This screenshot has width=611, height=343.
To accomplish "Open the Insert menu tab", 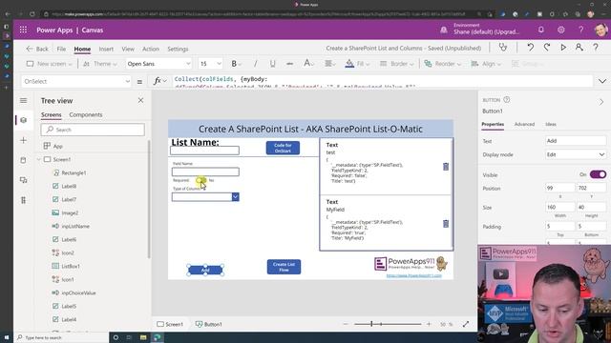I will (x=106, y=49).
